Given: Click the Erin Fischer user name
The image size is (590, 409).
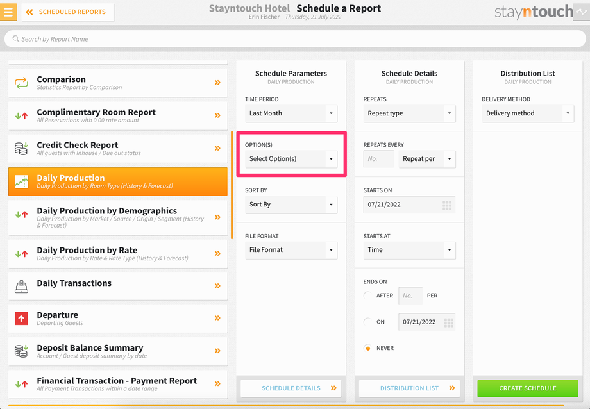Looking at the screenshot, I should click(264, 17).
